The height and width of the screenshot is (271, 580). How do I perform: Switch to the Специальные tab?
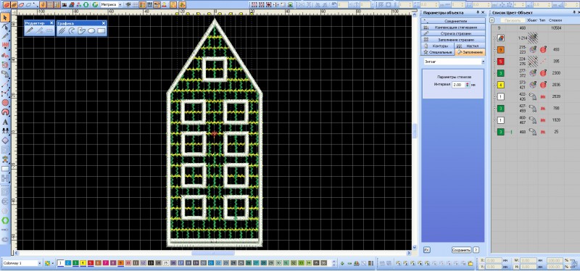439,52
